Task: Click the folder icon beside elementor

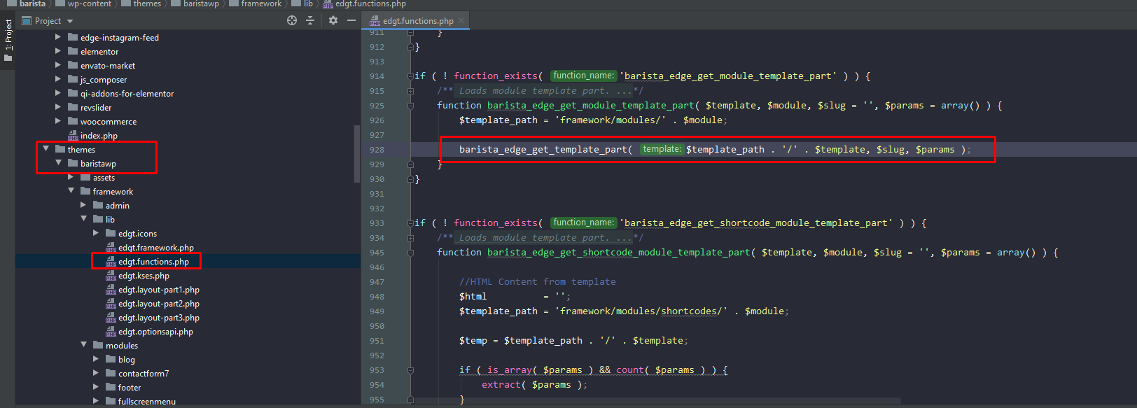Action: point(73,51)
